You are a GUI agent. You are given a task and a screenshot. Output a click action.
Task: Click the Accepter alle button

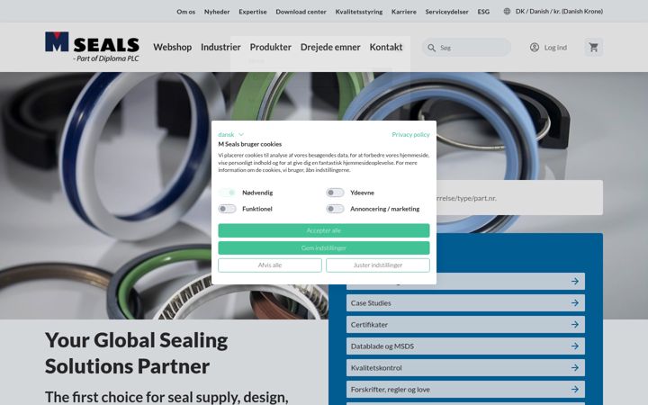click(324, 230)
